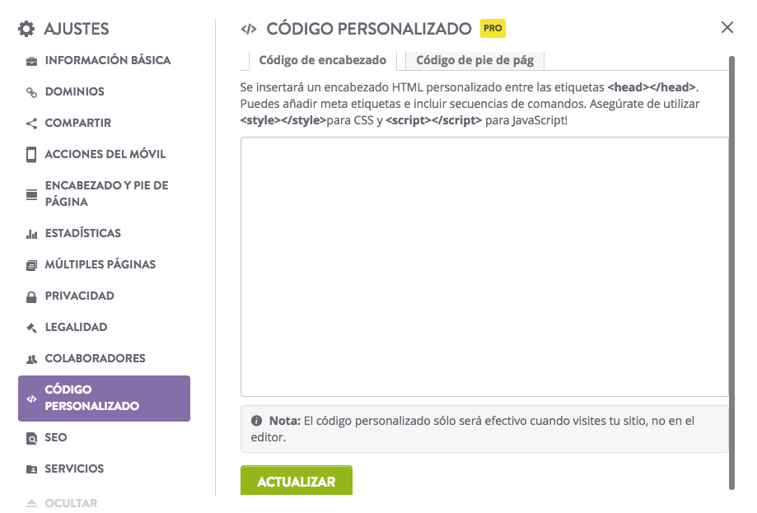Click the phone icon for Acciones del Móvil
The height and width of the screenshot is (513, 757).
(x=31, y=155)
